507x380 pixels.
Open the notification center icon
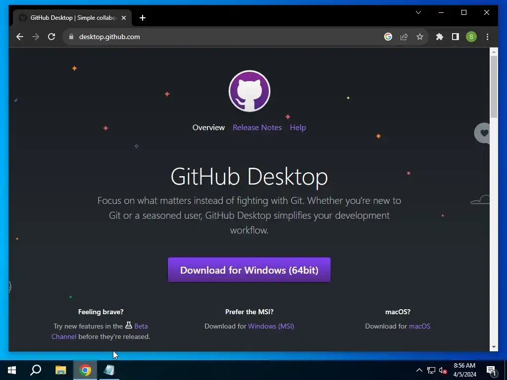491,371
